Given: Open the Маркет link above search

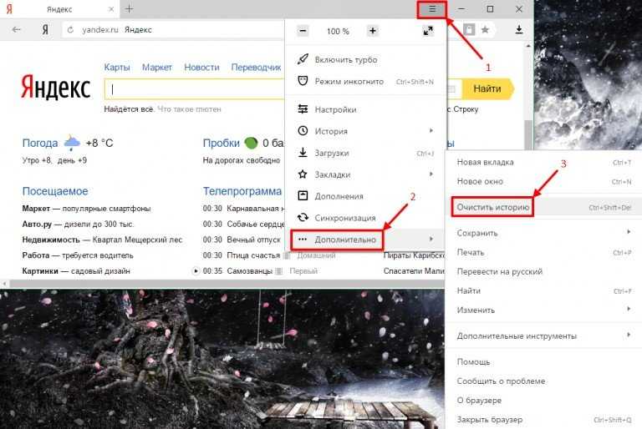Looking at the screenshot, I should (157, 67).
